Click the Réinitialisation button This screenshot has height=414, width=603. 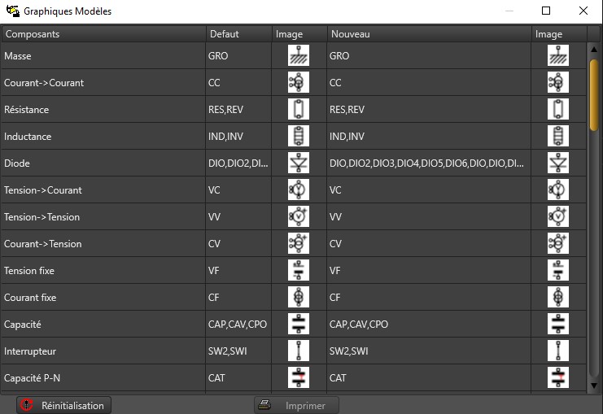point(64,405)
